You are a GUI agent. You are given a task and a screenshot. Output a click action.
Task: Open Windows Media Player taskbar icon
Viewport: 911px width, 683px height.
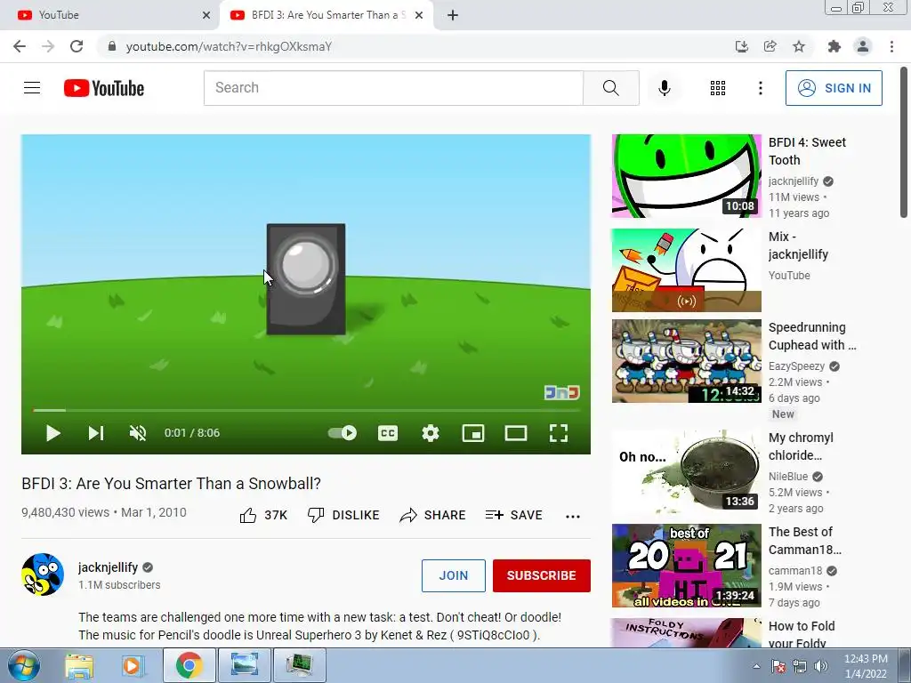133,665
